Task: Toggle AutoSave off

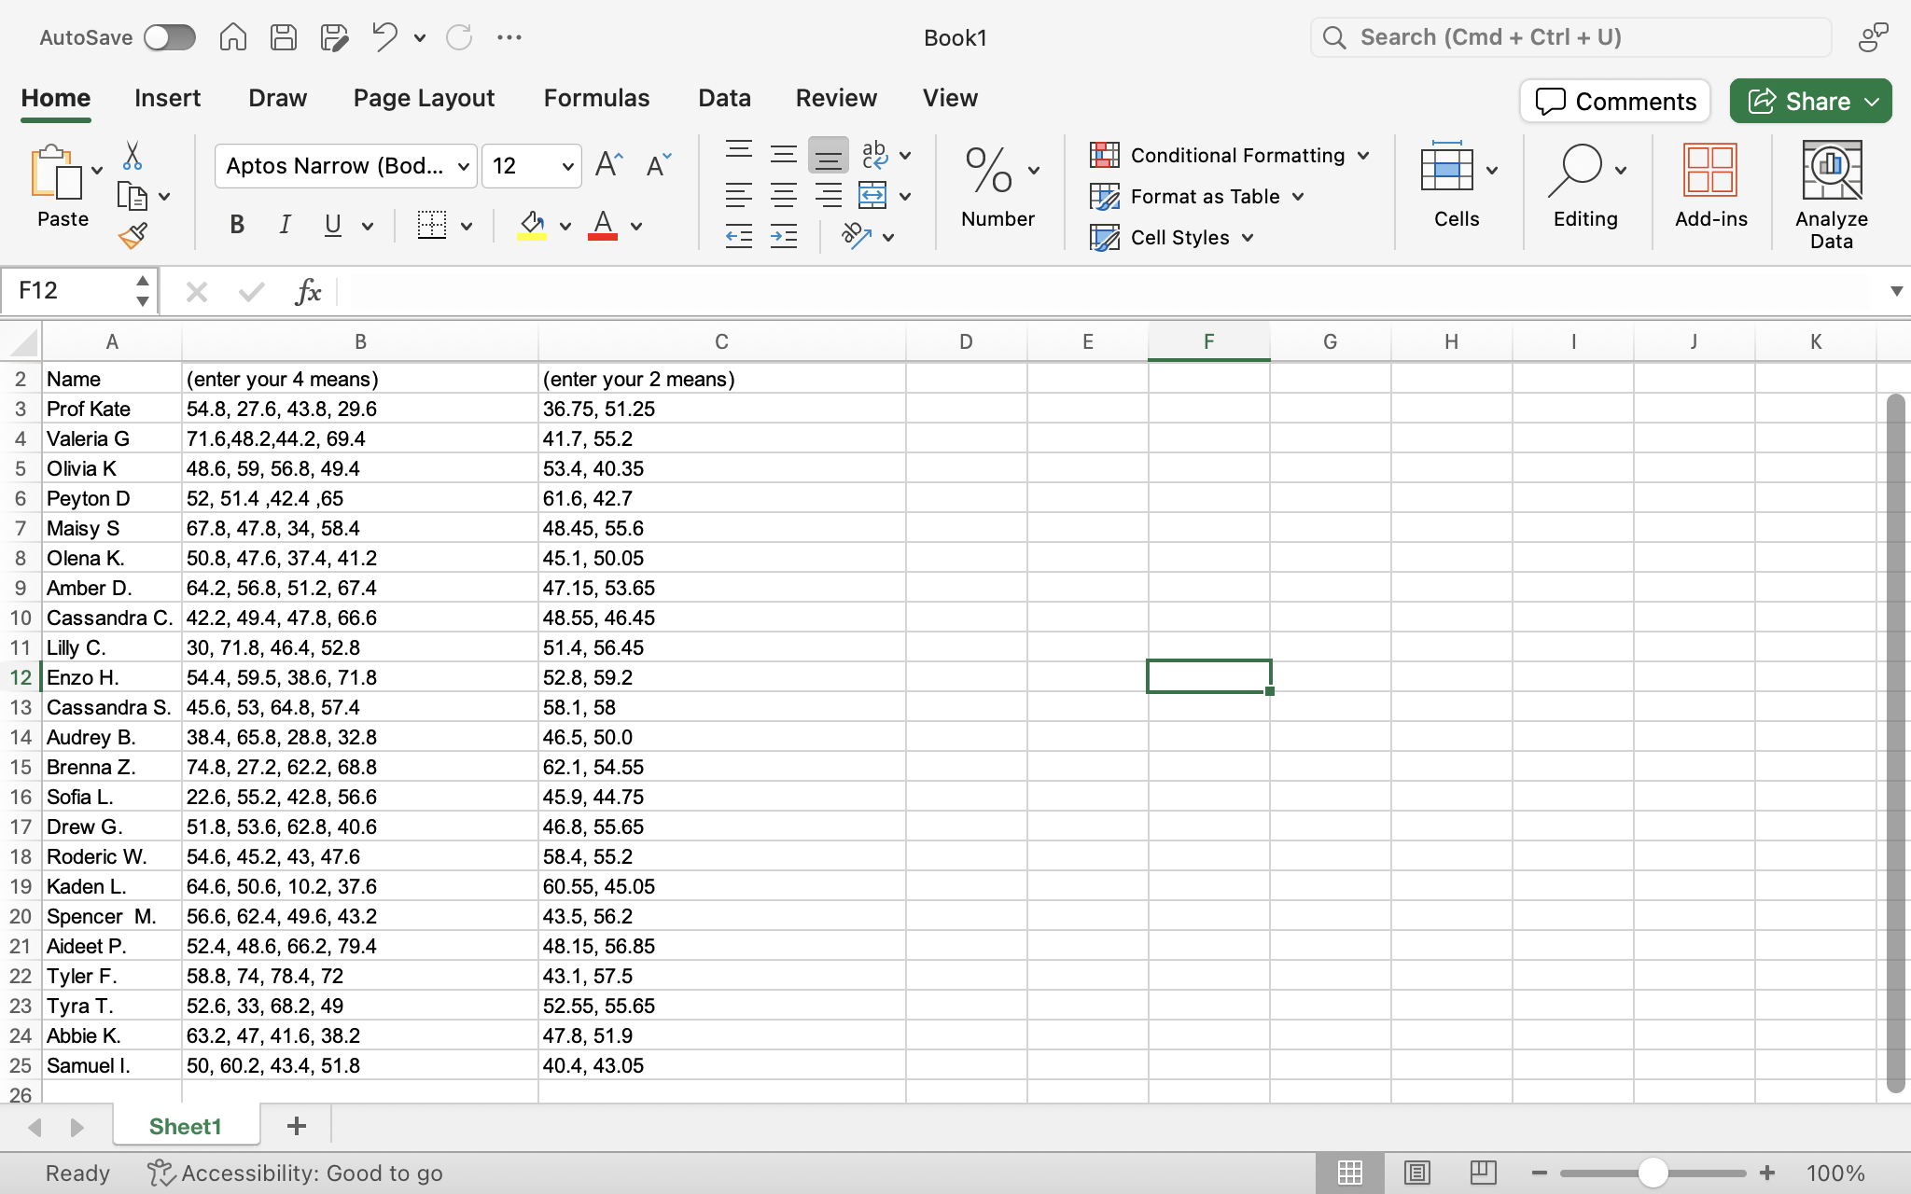Action: (169, 36)
